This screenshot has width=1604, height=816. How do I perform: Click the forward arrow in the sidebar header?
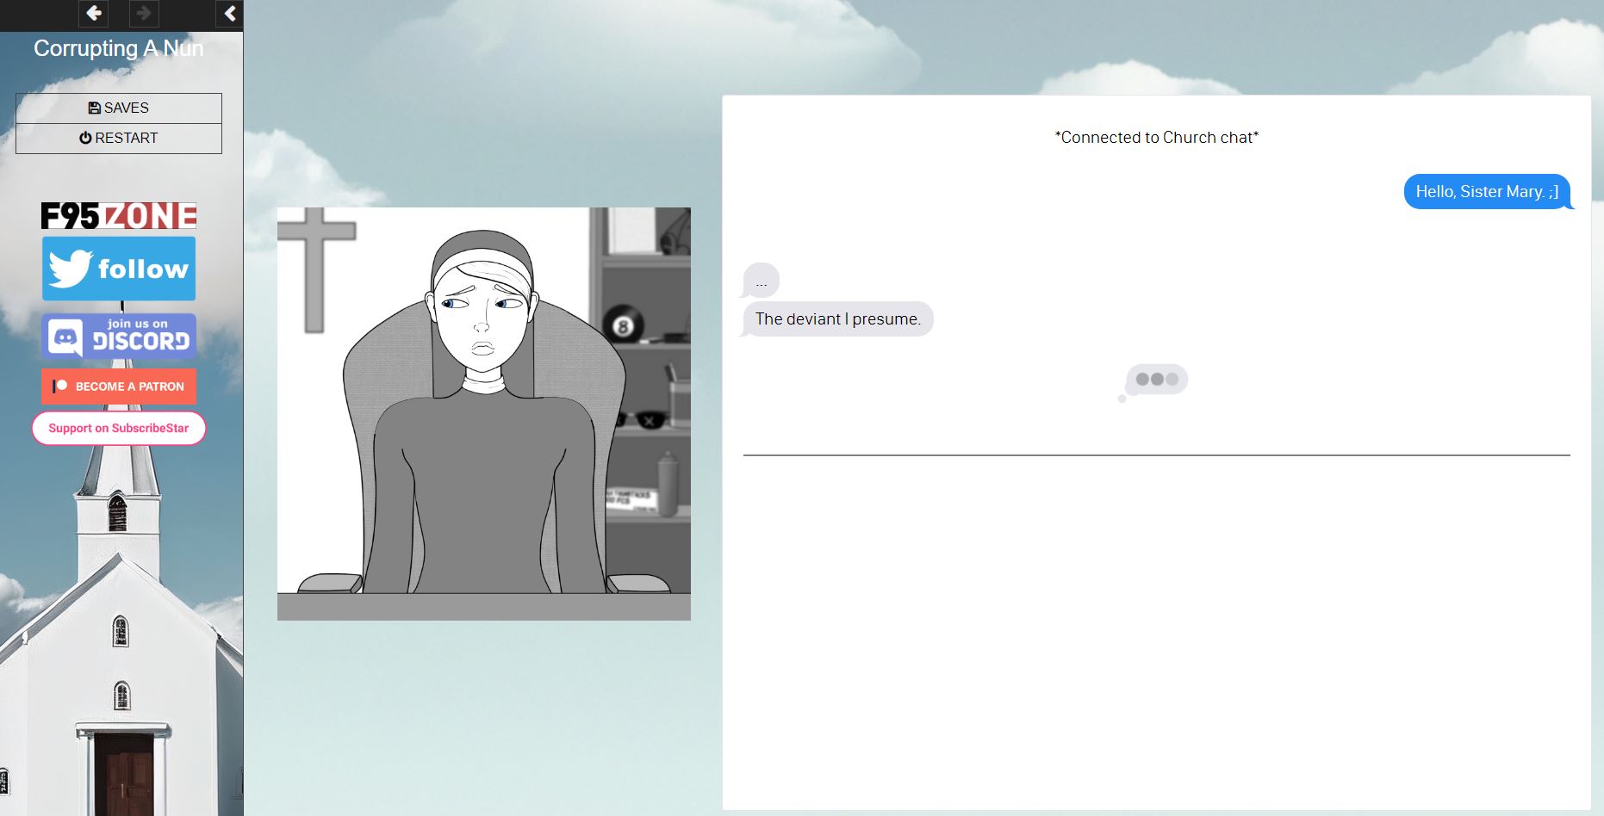[144, 14]
